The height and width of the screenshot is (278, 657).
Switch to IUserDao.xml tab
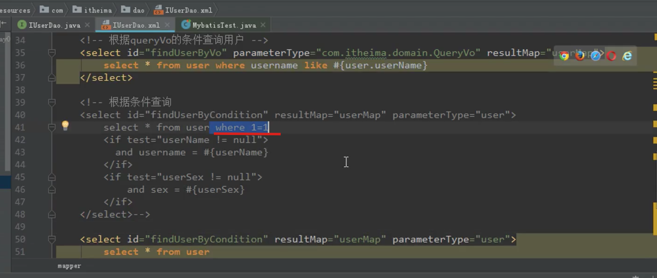(x=136, y=25)
